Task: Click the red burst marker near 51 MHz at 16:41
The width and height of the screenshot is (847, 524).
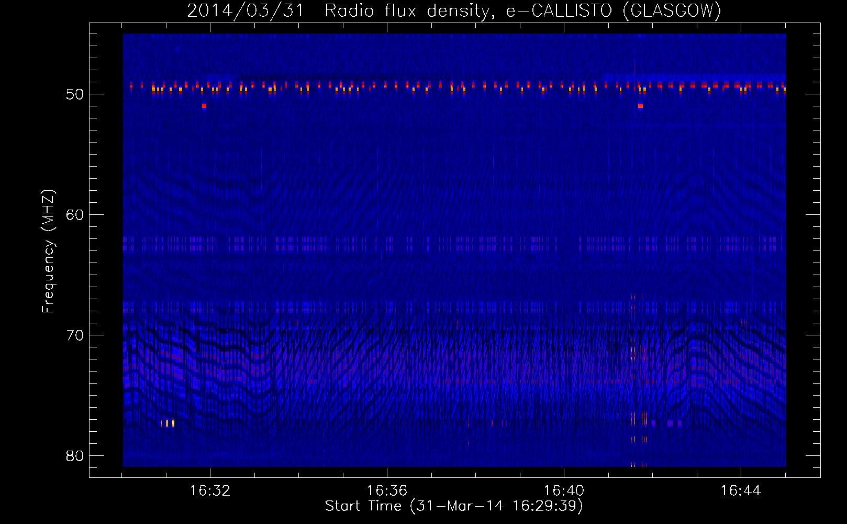Action: (x=640, y=106)
